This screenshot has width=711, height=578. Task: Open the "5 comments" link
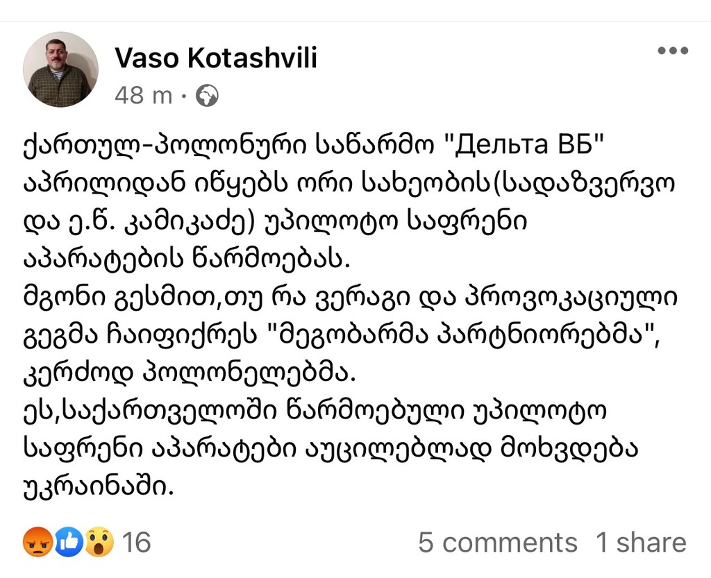tap(497, 542)
